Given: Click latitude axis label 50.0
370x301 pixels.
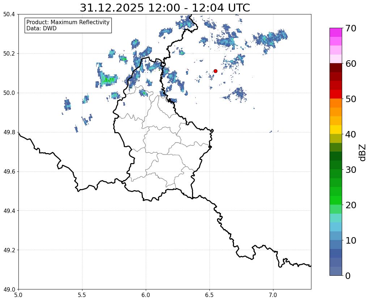Looking at the screenshot, I should tap(9, 93).
